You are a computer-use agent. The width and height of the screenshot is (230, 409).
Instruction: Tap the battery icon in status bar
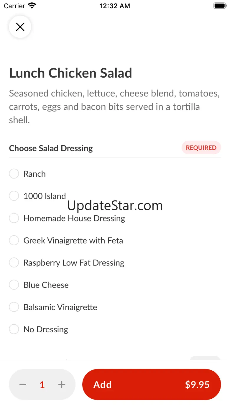point(220,6)
